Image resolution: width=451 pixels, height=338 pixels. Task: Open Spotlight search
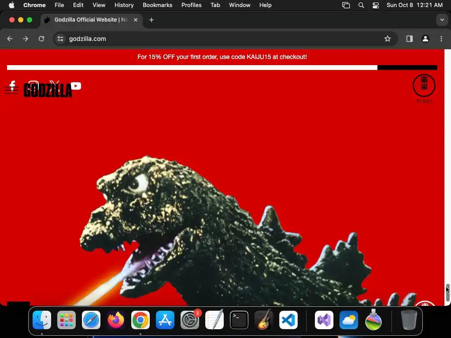361,5
